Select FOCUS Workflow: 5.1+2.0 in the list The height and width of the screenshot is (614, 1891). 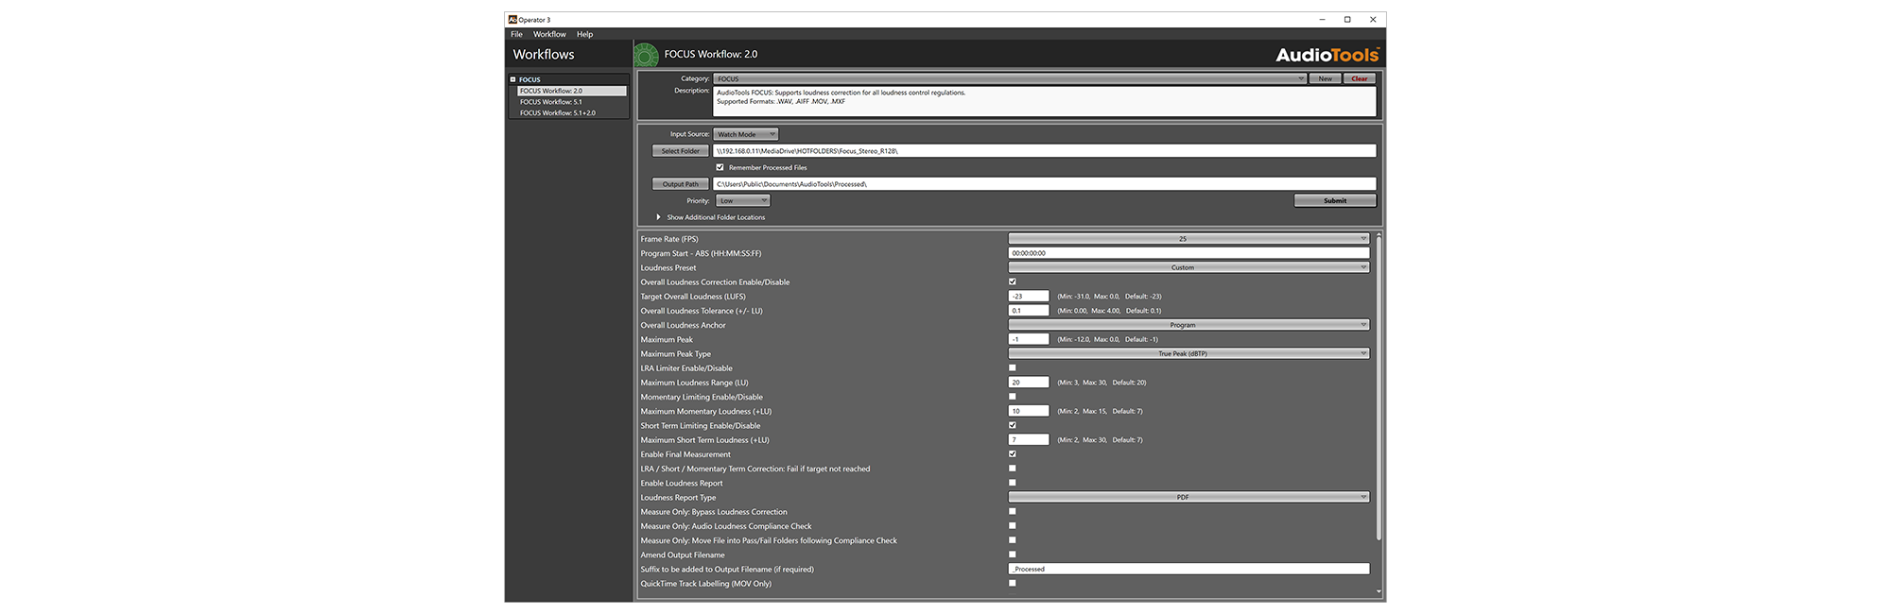[558, 113]
